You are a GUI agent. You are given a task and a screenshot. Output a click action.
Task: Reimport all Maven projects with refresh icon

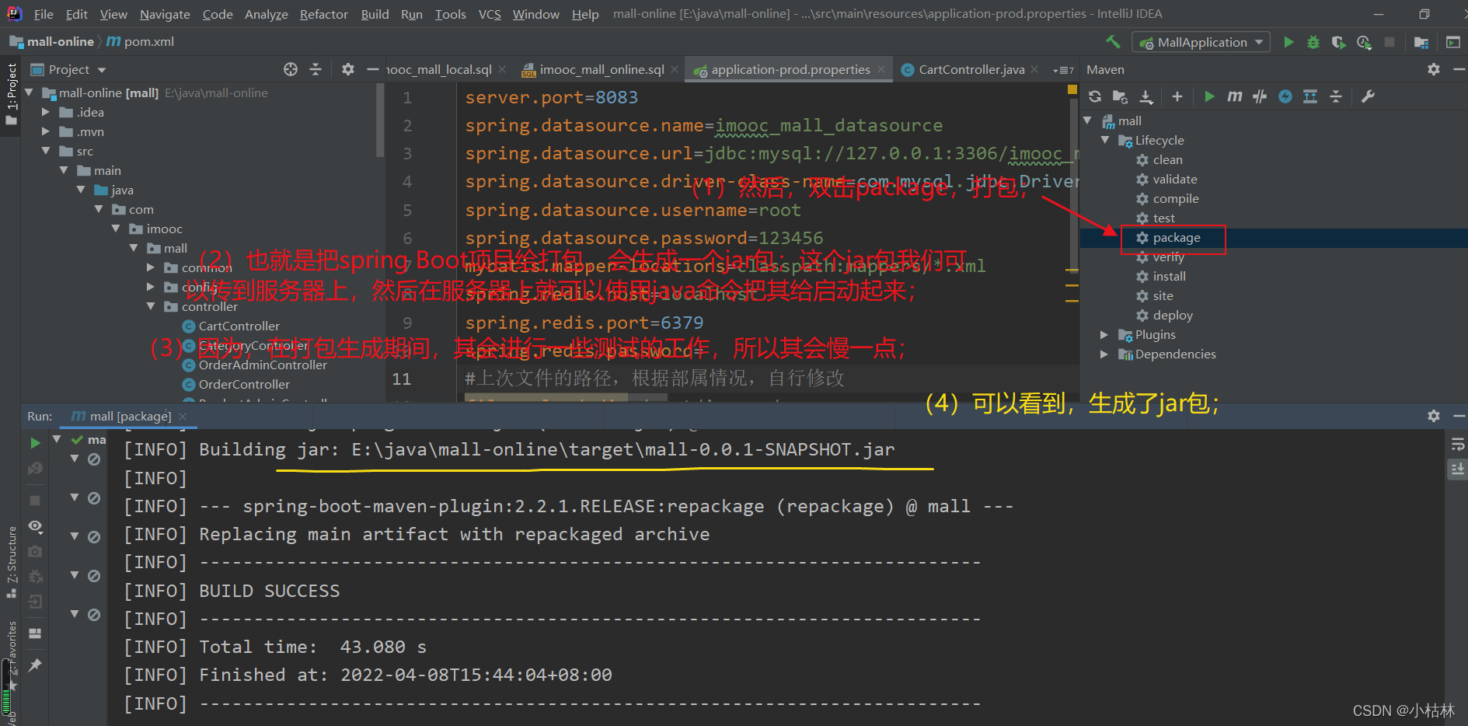(x=1095, y=96)
